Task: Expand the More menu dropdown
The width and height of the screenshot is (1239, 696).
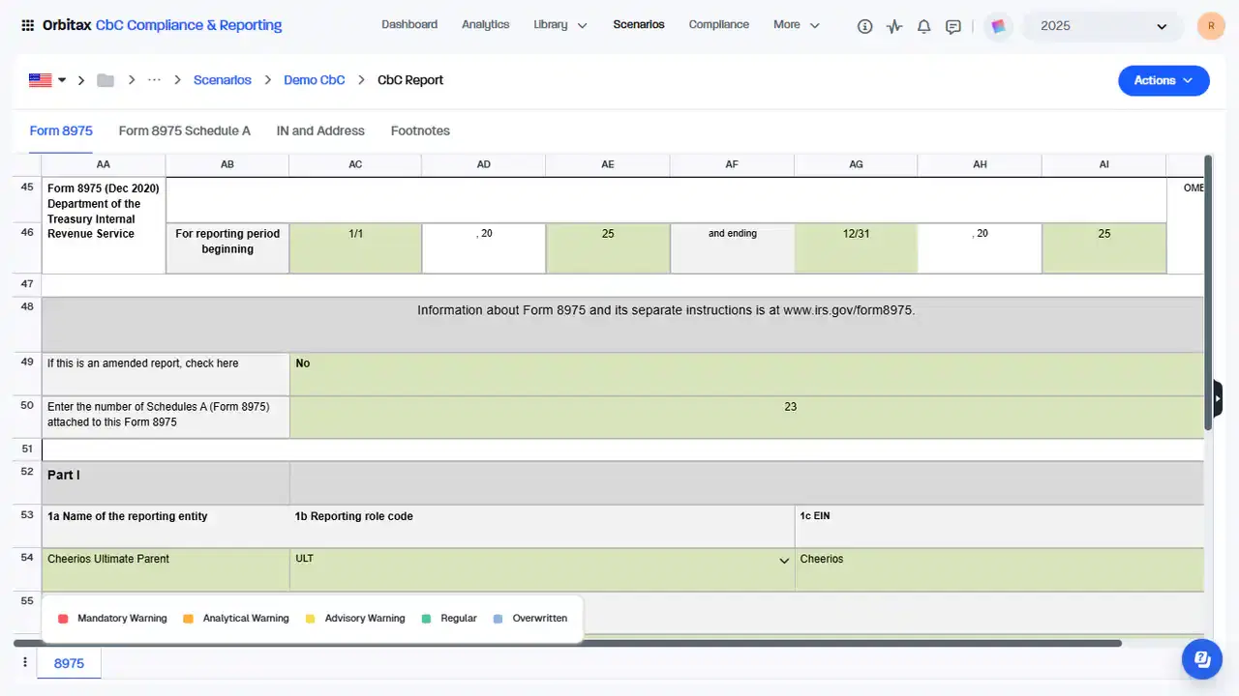Action: pyautogui.click(x=797, y=25)
